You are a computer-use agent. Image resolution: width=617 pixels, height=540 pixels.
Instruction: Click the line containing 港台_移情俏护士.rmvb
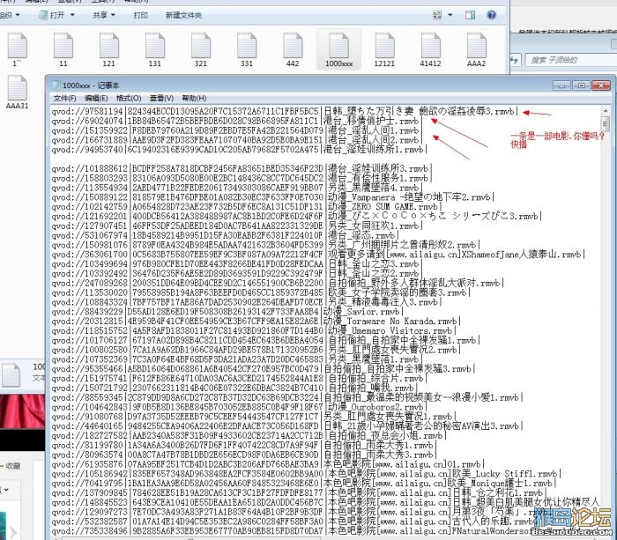pos(236,121)
